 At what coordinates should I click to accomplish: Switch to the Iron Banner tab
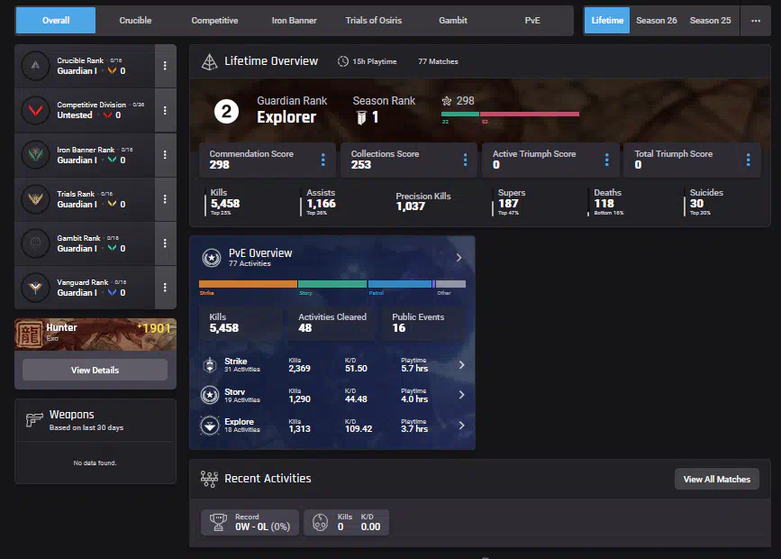pos(294,21)
